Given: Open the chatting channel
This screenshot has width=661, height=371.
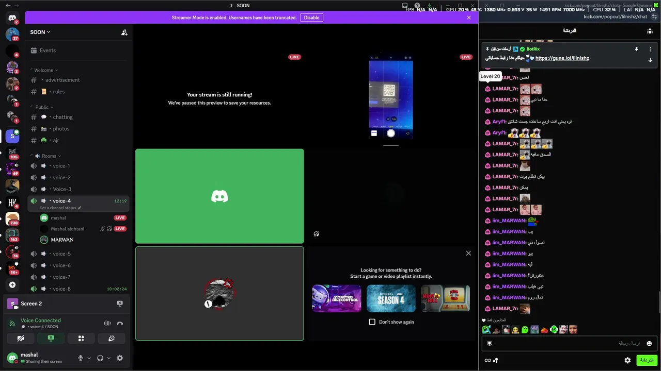Looking at the screenshot, I should tap(78, 117).
